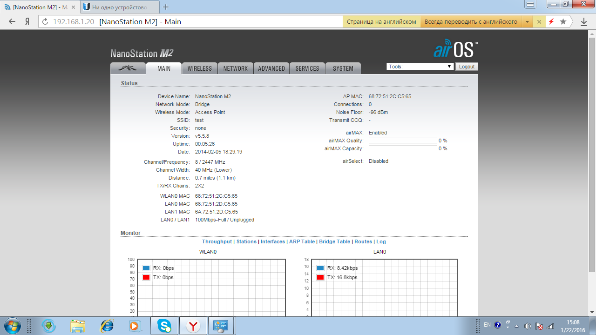Launch Internet Explorer from taskbar
Image resolution: width=596 pixels, height=335 pixels.
click(107, 326)
